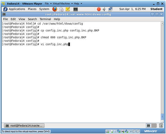Open the terminal View menu
This screenshot has width=166, height=134.
point(22,19)
